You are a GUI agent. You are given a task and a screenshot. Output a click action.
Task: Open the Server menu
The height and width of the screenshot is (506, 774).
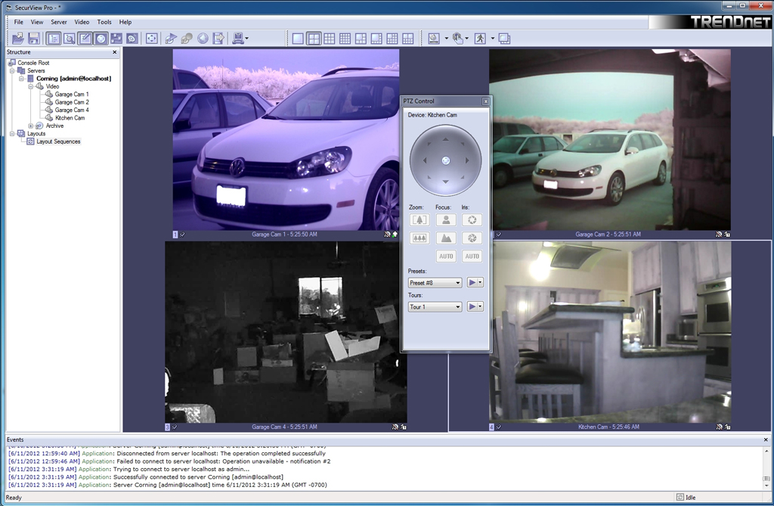tap(59, 22)
